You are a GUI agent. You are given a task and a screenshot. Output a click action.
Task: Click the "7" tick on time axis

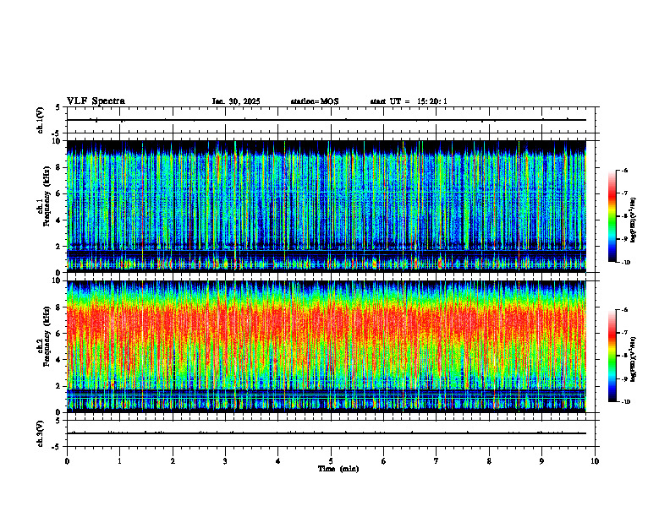[437, 461]
